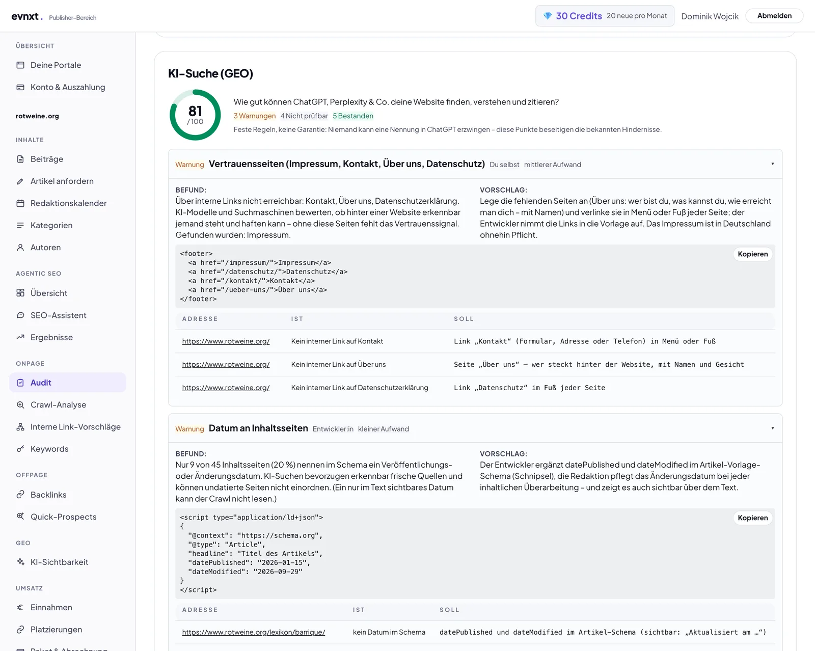815x651 pixels.
Task: Copy the ld+json script snippet
Action: [752, 518]
